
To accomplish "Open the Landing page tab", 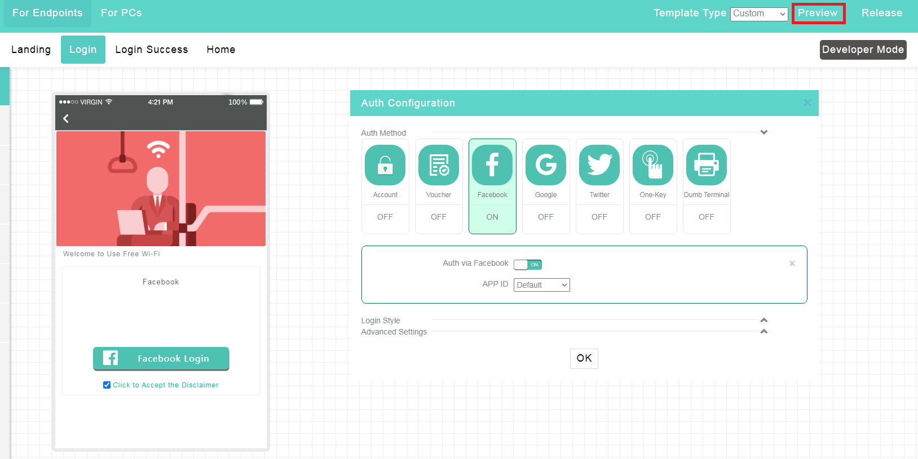I will coord(31,50).
